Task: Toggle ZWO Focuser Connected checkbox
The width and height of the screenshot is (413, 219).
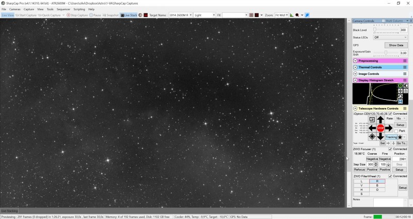Action: 390,149
